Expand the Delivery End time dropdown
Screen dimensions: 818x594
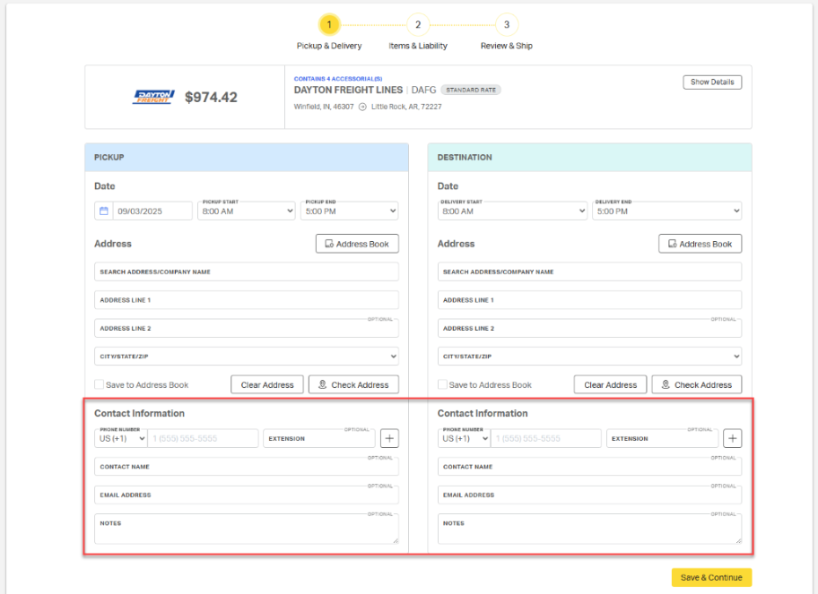click(x=666, y=211)
